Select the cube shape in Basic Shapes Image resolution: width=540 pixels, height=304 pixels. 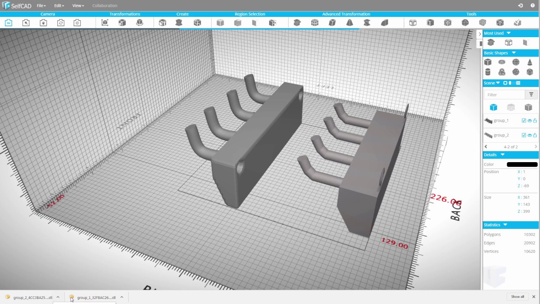pyautogui.click(x=488, y=62)
